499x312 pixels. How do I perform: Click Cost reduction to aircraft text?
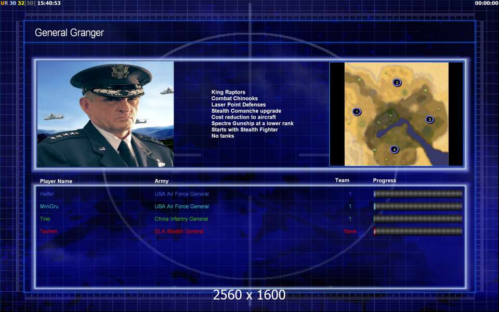click(x=243, y=117)
